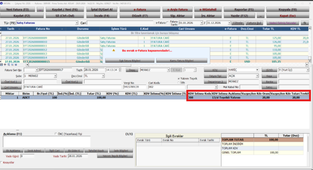Click the three-dots button beside Yeni Fatura
313x170 pixels.
(40, 9)
